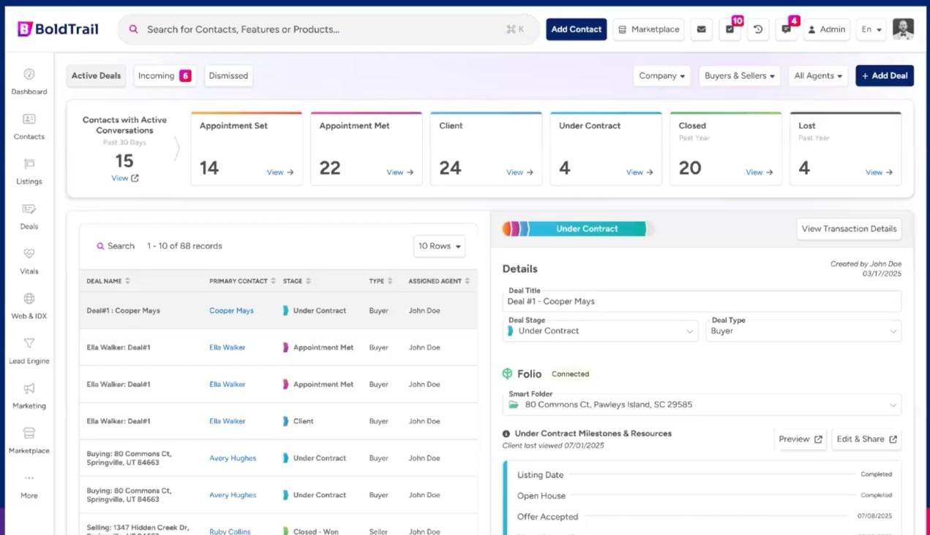Screen dimensions: 930x535
Task: Open the Contacts sidebar icon
Action: click(x=29, y=119)
